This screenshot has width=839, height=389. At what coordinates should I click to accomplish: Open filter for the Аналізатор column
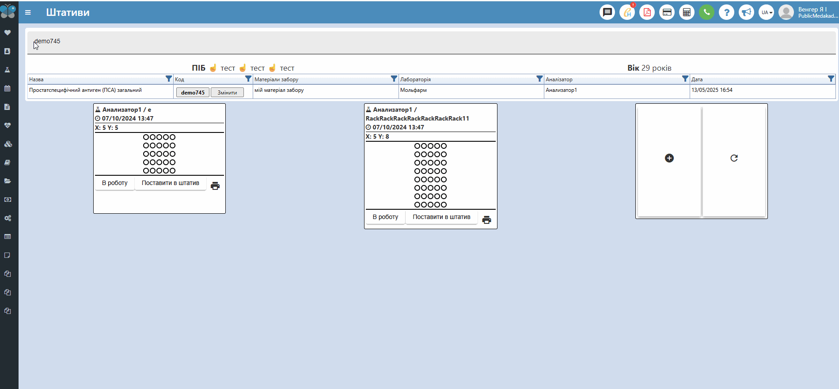point(685,79)
